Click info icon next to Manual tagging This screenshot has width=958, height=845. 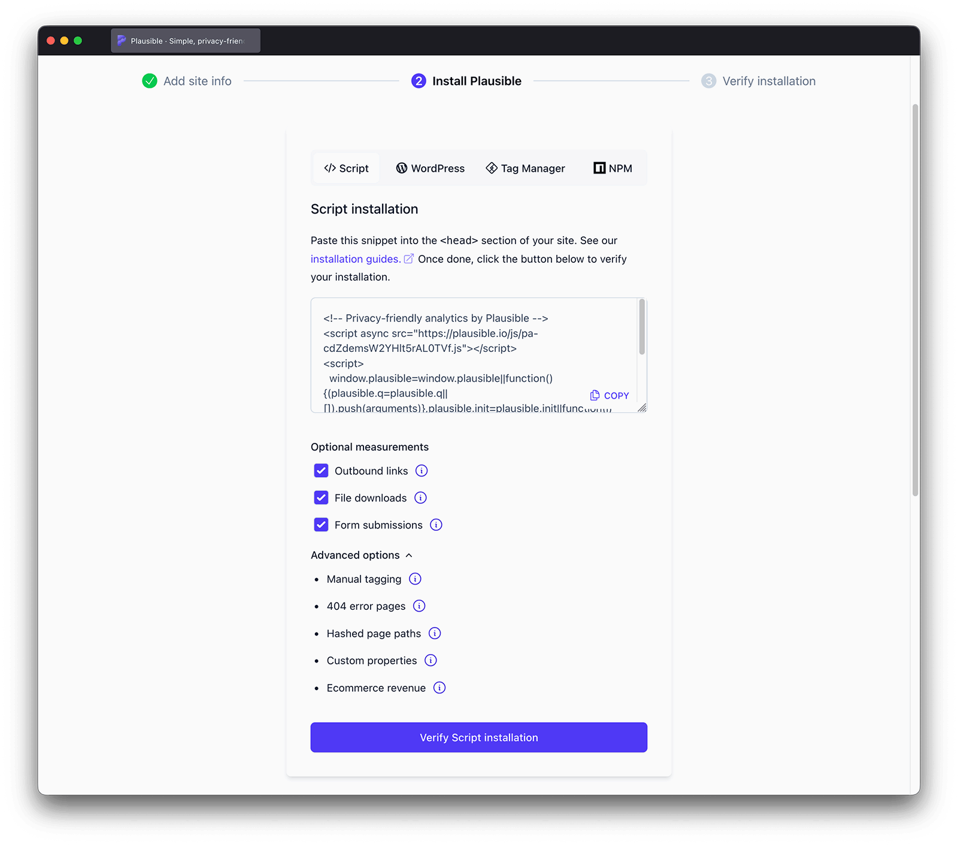pos(415,579)
